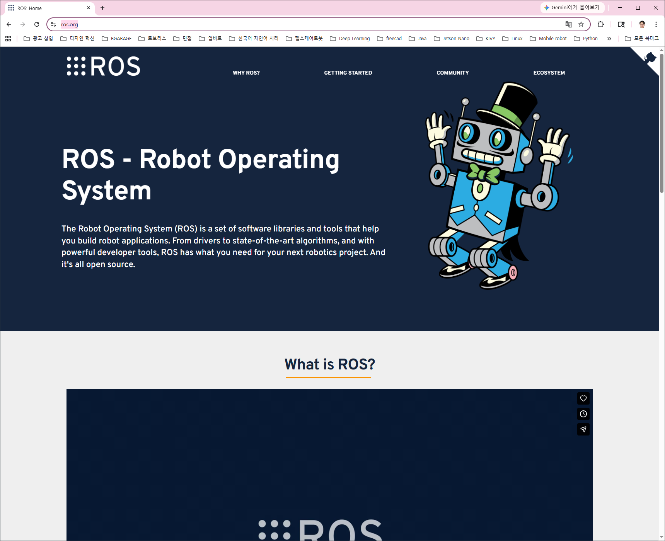Open the GETTING STARTED menu

coord(348,73)
